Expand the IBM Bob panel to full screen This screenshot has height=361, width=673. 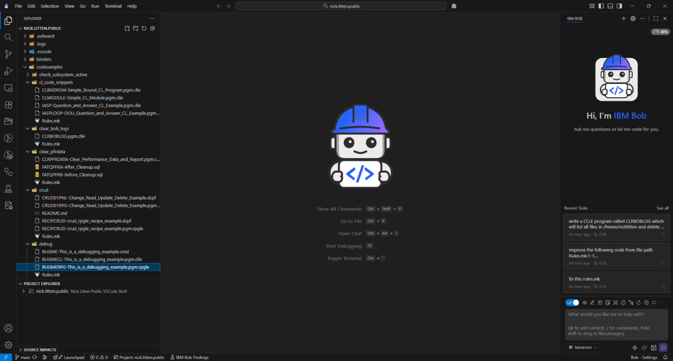pos(656,18)
